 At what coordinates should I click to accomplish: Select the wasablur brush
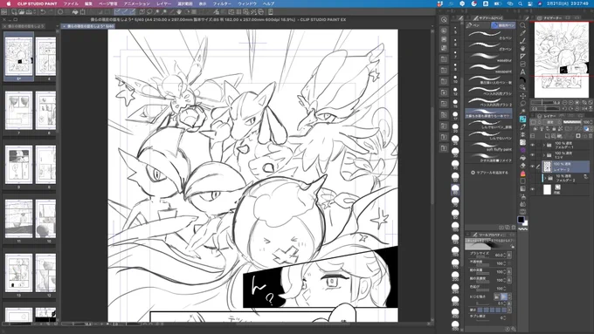(488, 58)
